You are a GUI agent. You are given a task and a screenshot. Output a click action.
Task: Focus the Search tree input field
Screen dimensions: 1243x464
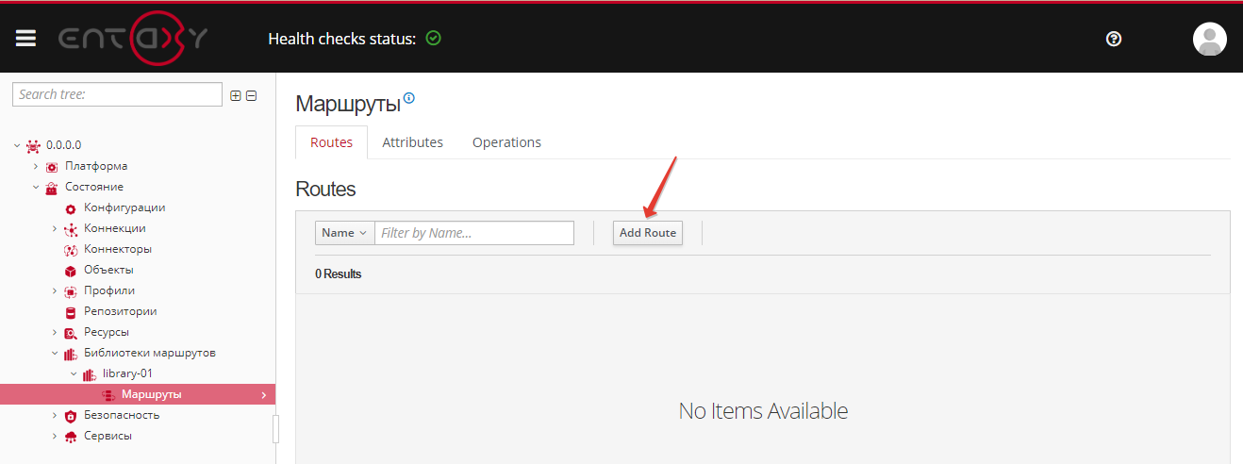(117, 94)
